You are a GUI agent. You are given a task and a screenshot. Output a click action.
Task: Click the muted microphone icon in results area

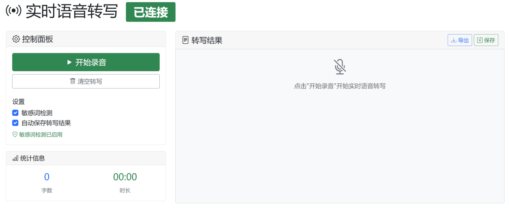pyautogui.click(x=340, y=66)
